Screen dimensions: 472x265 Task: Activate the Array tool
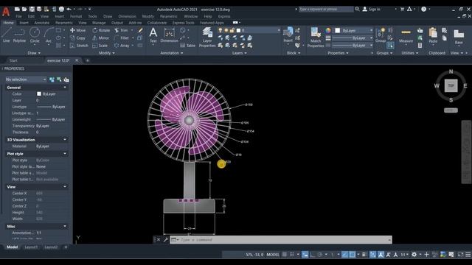click(x=122, y=46)
